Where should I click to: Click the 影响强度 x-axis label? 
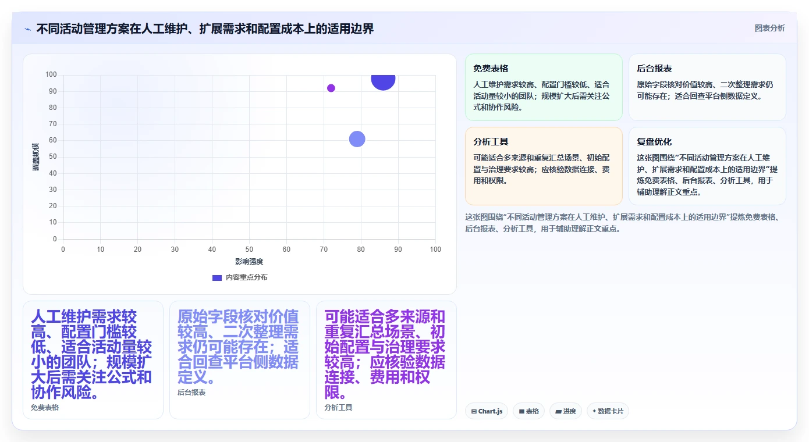pyautogui.click(x=249, y=262)
